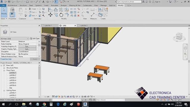Toggle Shadows in view control bar

coord(62,97)
